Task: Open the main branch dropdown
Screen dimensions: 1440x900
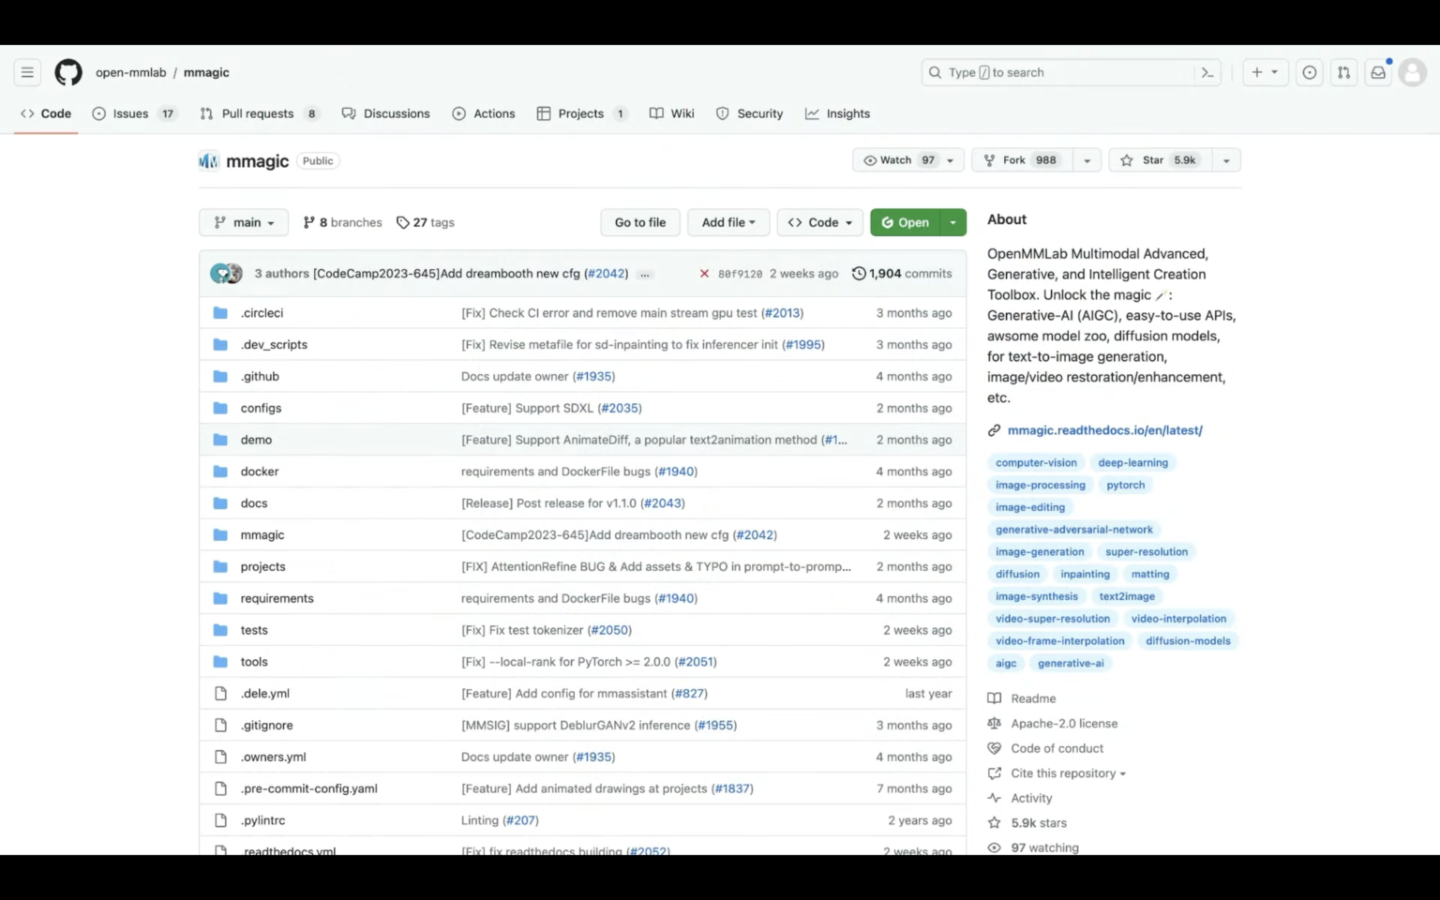Action: [x=244, y=222]
